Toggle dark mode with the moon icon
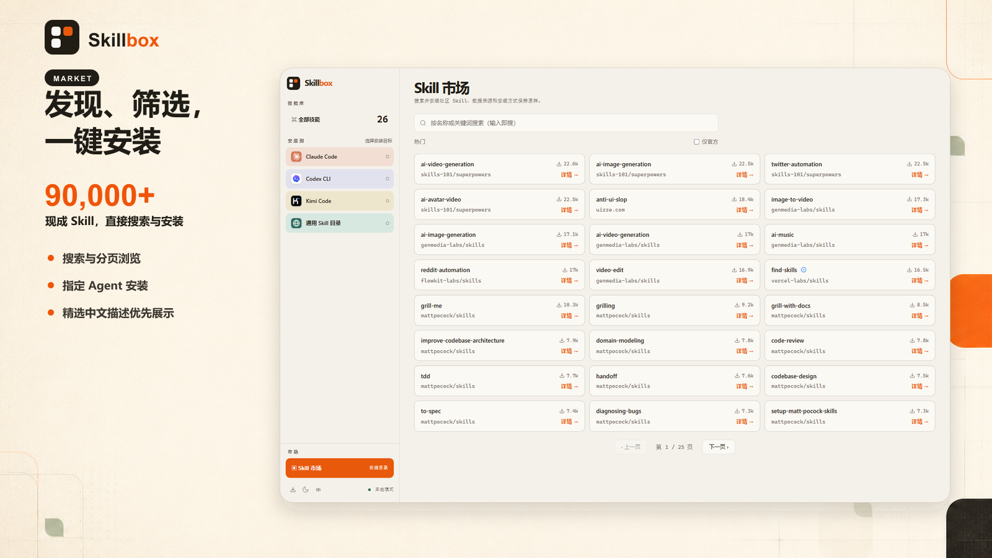Screen dimensions: 992x558 coord(306,490)
